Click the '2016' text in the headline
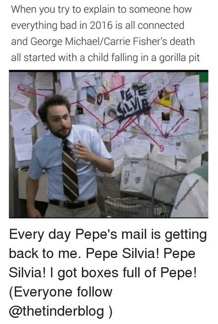 101,25
